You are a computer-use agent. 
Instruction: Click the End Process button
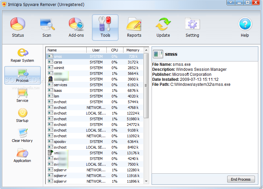tap(241, 179)
